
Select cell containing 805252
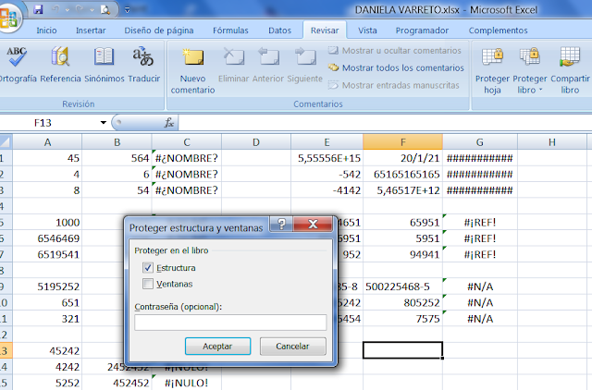pyautogui.click(x=403, y=302)
